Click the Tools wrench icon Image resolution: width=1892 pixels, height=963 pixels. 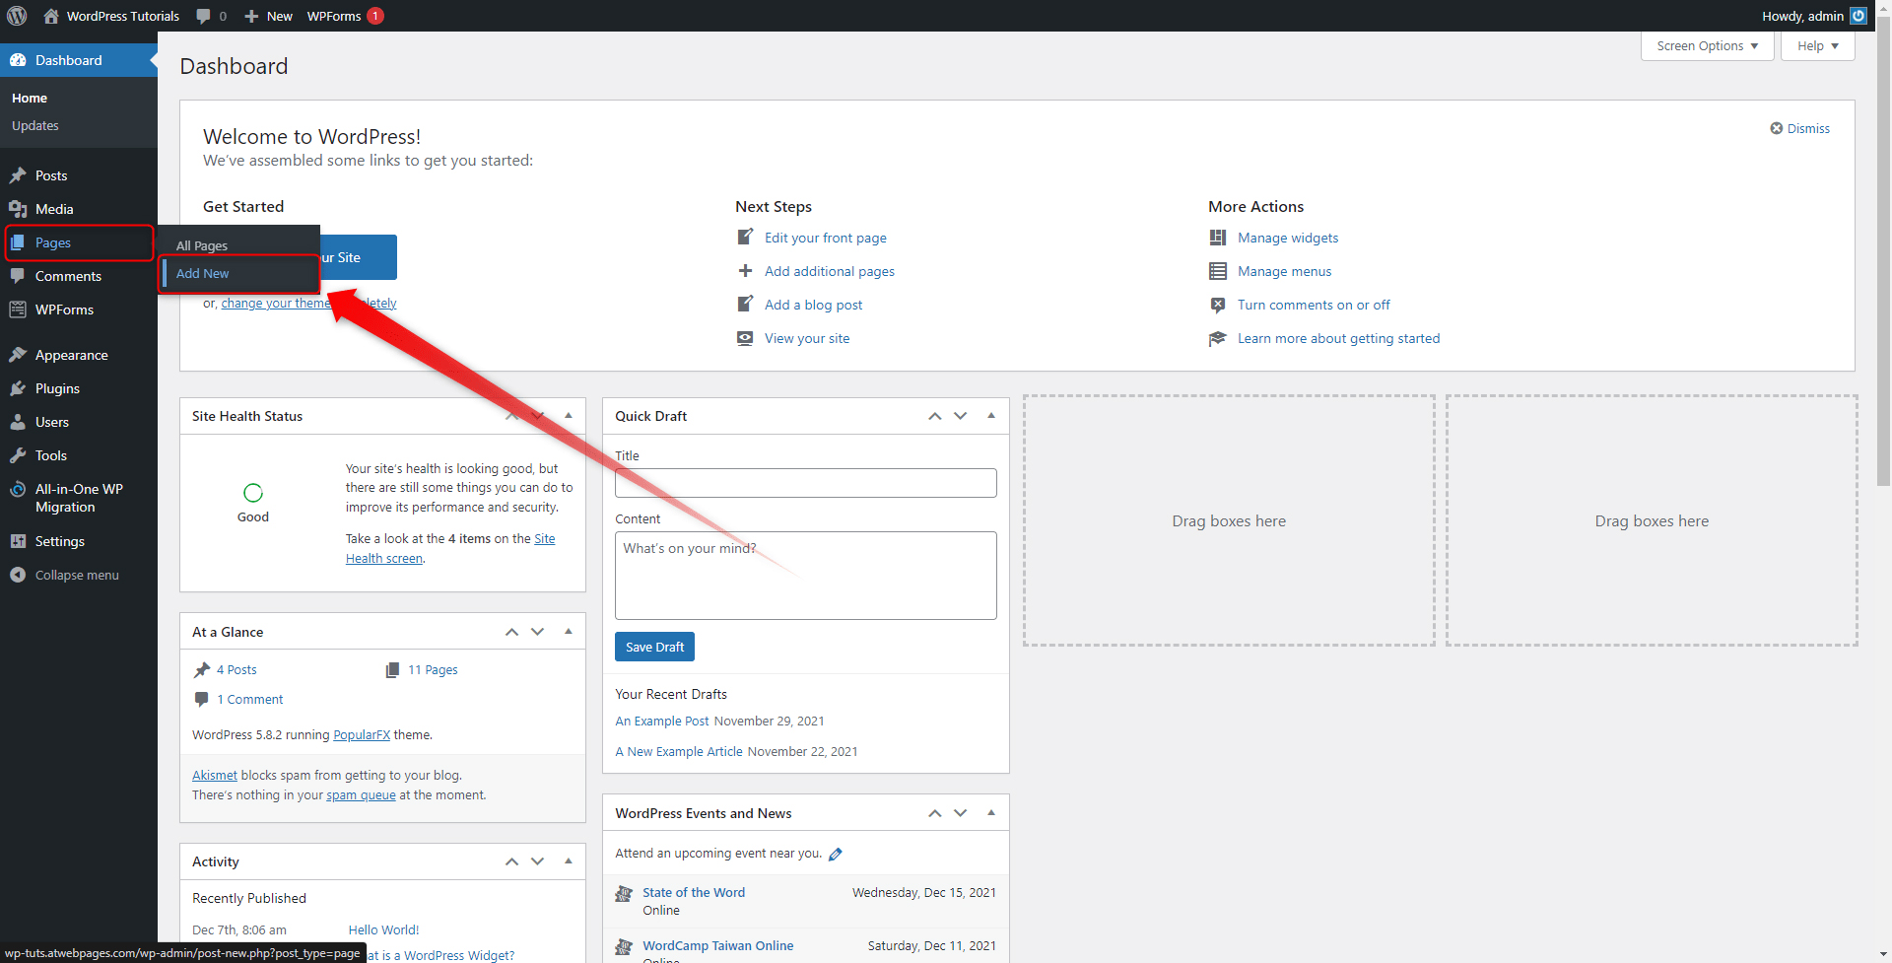tap(18, 455)
